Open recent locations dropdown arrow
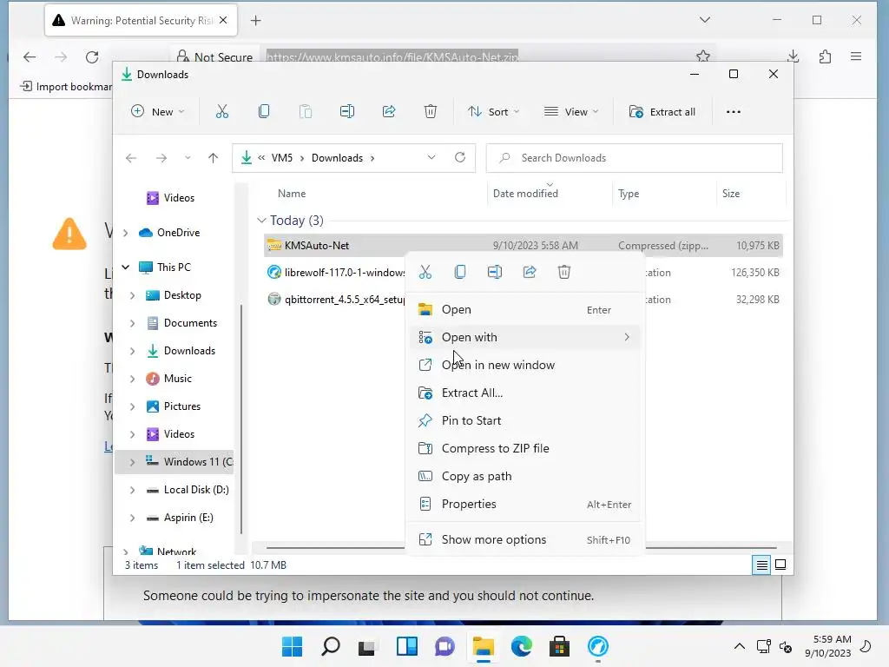The image size is (889, 667). point(188,158)
